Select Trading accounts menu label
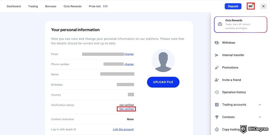Screen dimensions: 270x135 click(x=234, y=105)
